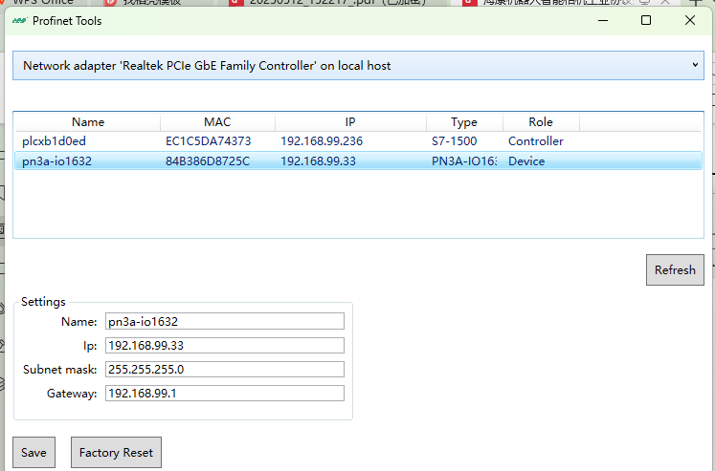
Task: Click the S7-1500 type cell
Action: [x=454, y=141]
